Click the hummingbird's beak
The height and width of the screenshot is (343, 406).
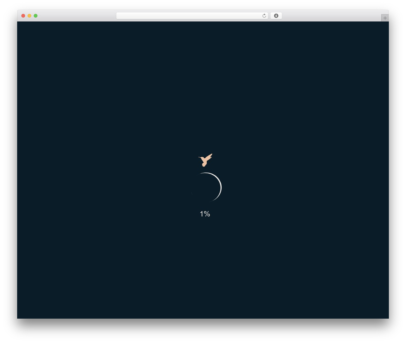(200, 157)
